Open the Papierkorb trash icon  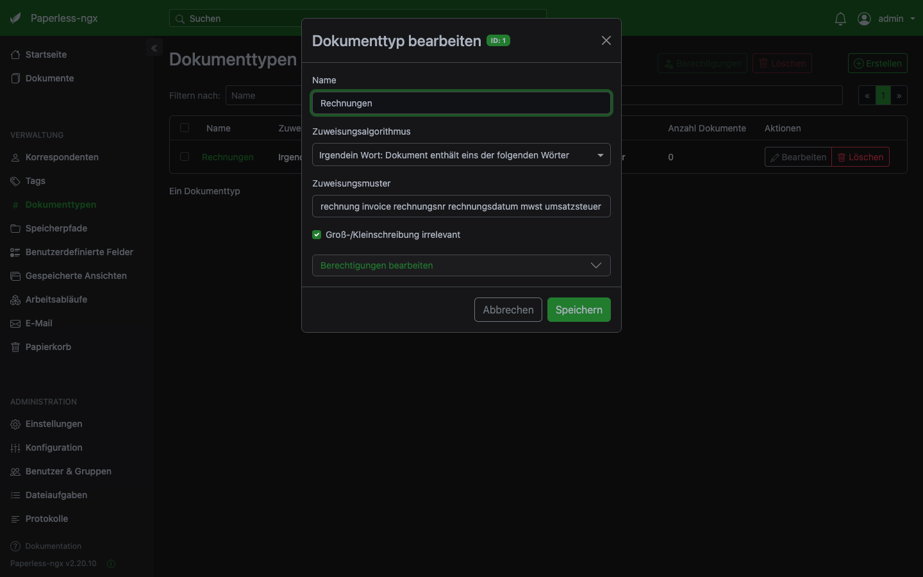[15, 347]
